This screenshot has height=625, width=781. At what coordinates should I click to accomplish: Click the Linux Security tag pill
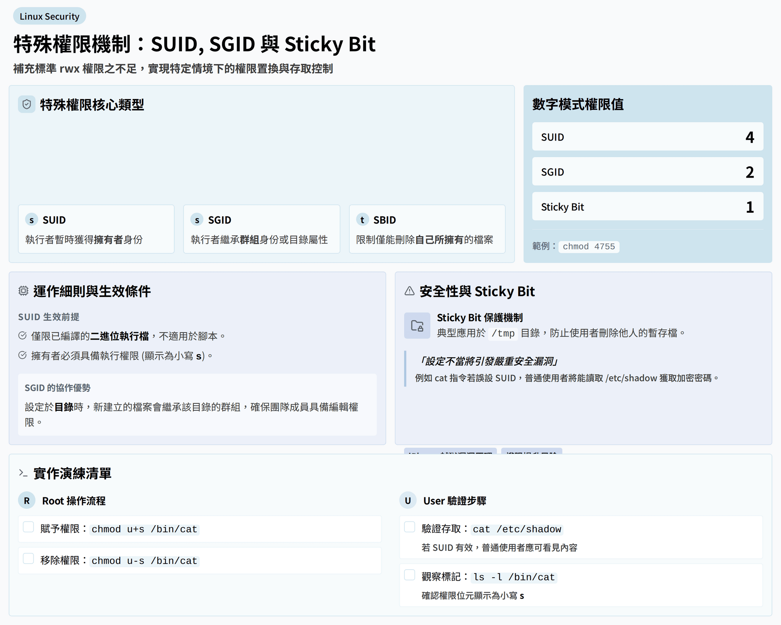coord(50,16)
